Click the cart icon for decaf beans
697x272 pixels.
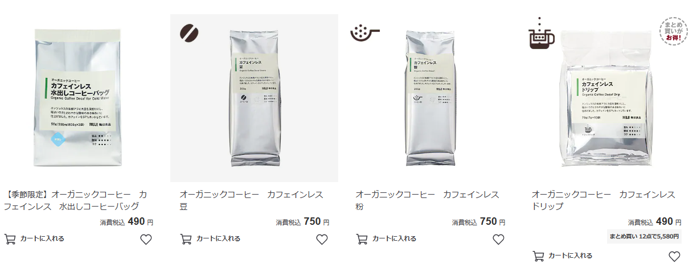pos(186,239)
